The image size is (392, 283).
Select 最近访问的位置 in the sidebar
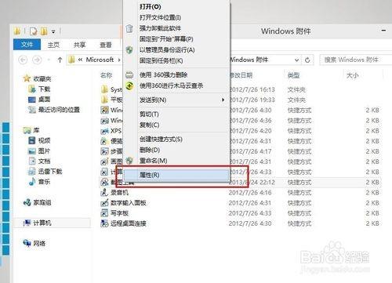[59, 110]
